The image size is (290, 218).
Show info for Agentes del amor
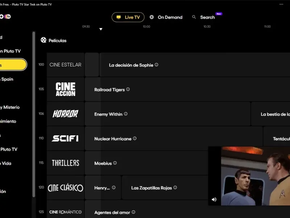(133, 212)
